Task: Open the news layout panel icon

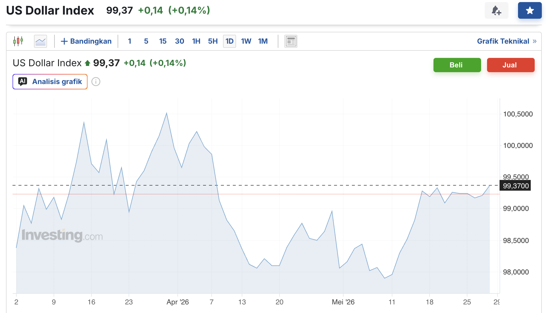Action: click(291, 41)
